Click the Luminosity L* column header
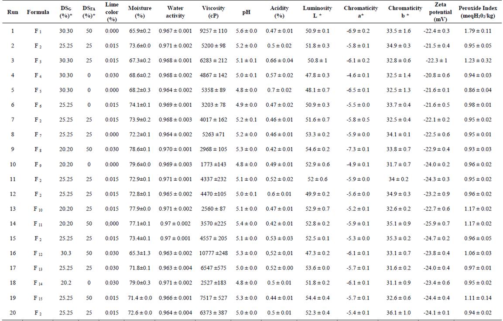 [x=317, y=12]
